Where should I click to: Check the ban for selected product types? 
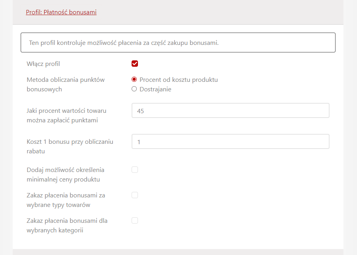(x=135, y=195)
